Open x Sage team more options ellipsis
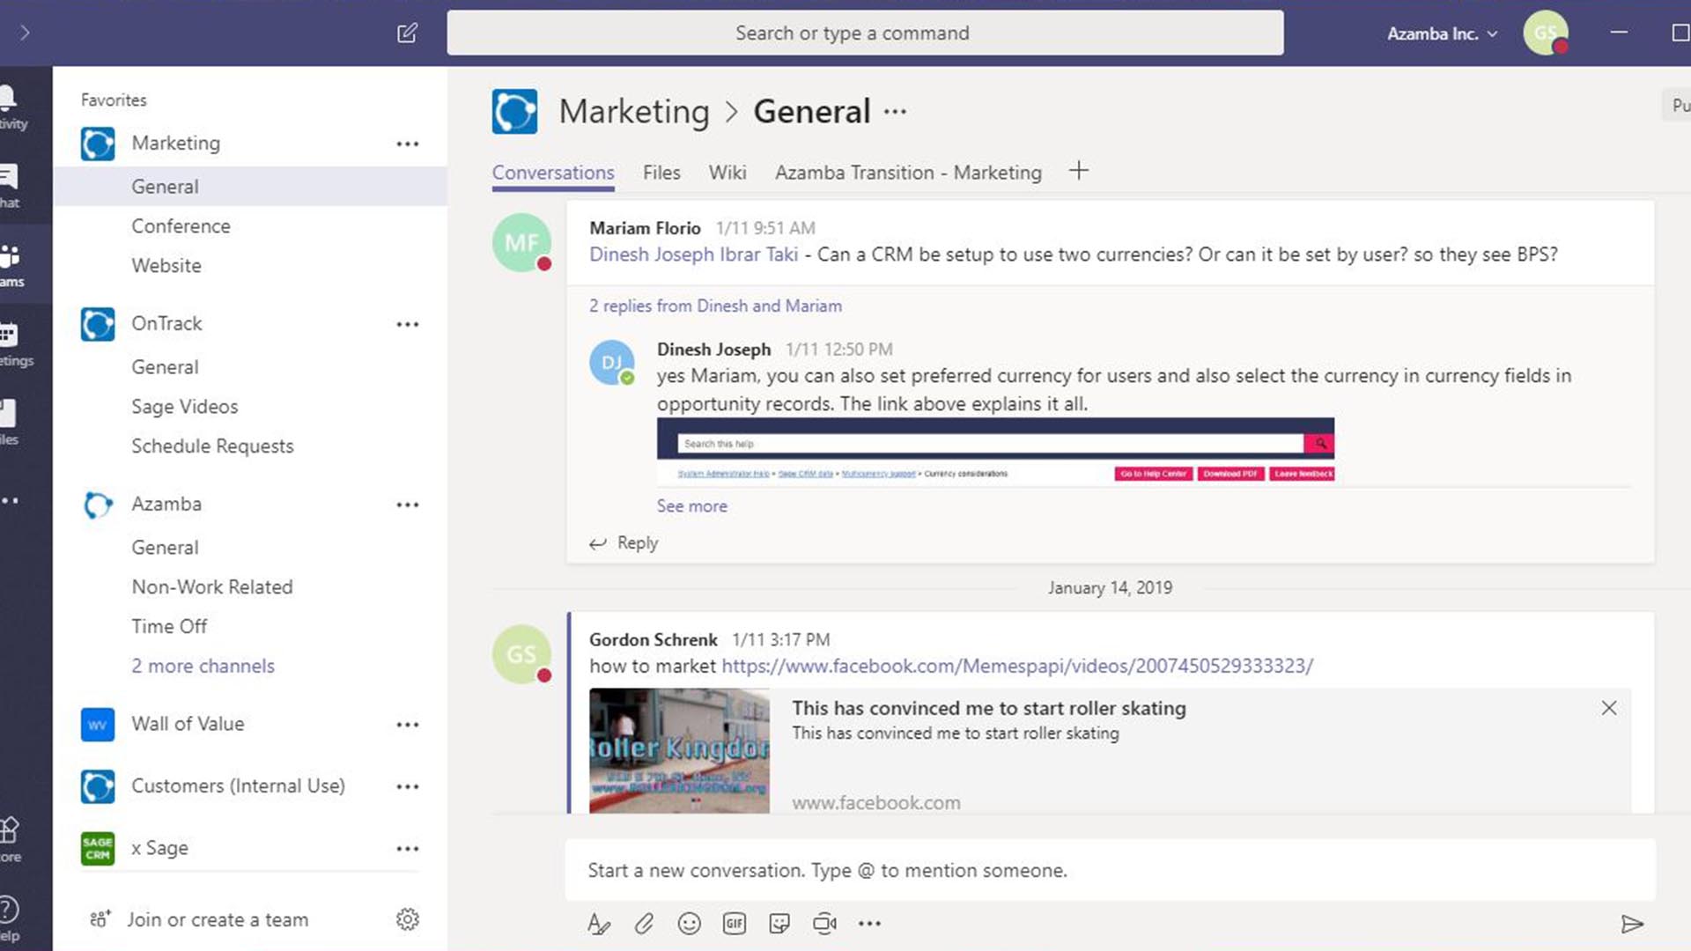1691x951 pixels. point(408,849)
